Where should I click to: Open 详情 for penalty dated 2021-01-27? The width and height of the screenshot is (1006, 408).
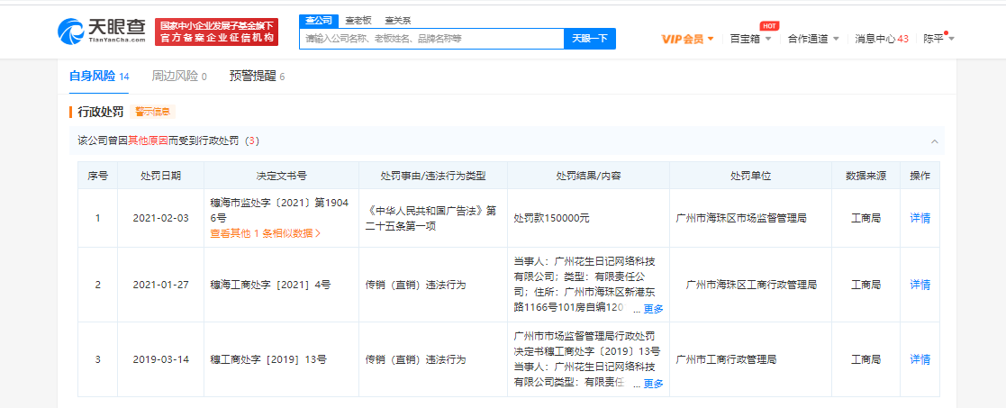click(x=920, y=285)
